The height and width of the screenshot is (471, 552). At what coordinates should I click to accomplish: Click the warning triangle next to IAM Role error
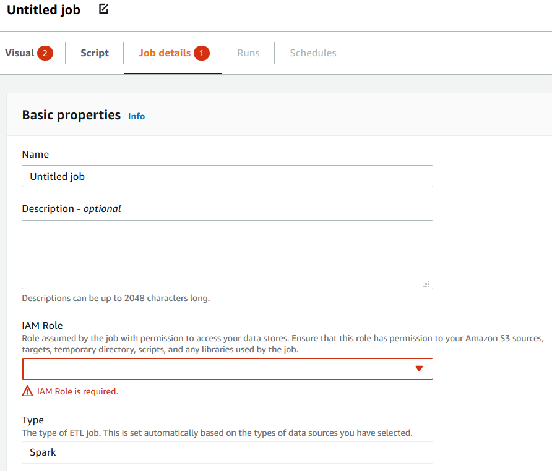(x=27, y=391)
